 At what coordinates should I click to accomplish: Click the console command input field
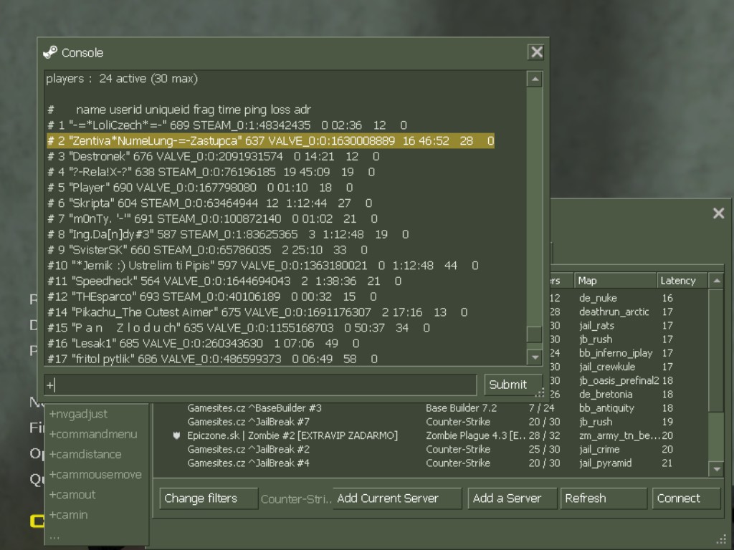point(260,385)
